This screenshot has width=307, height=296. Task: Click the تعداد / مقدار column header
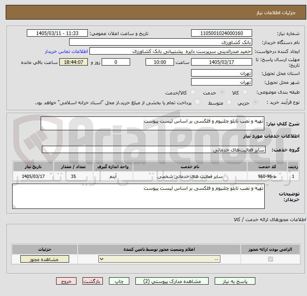click(73, 167)
